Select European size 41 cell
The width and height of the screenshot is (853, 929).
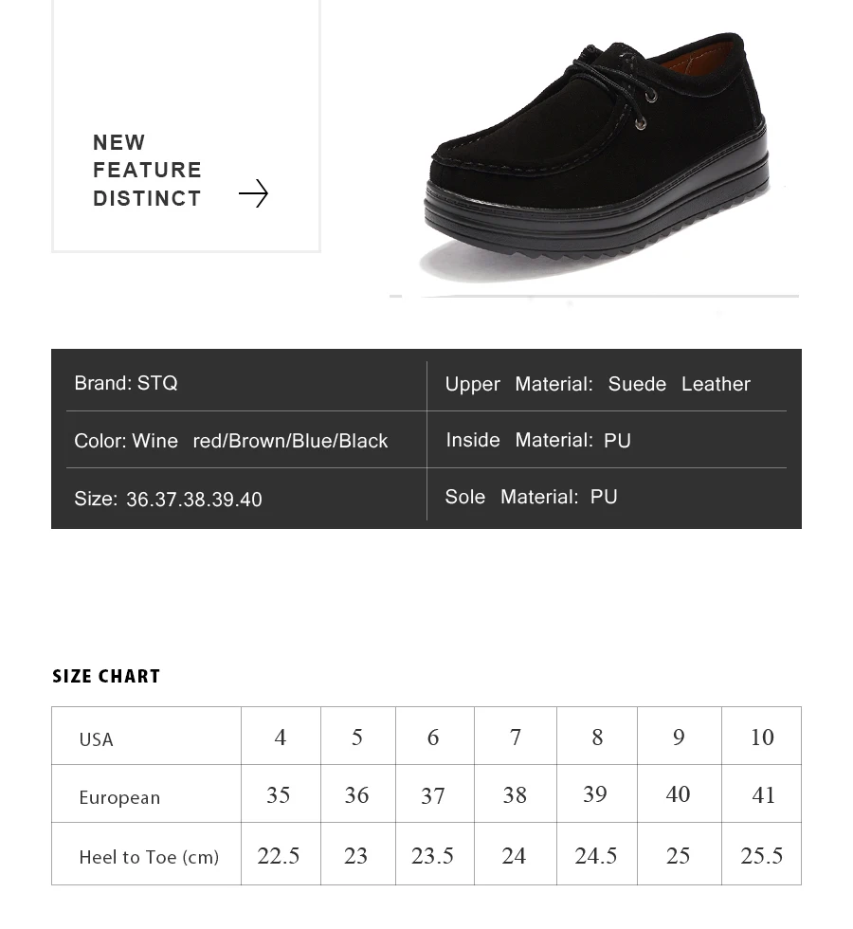click(x=761, y=794)
